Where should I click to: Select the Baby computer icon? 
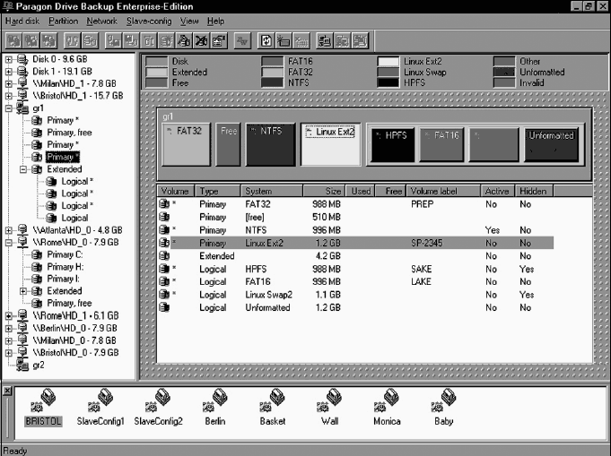click(x=443, y=403)
